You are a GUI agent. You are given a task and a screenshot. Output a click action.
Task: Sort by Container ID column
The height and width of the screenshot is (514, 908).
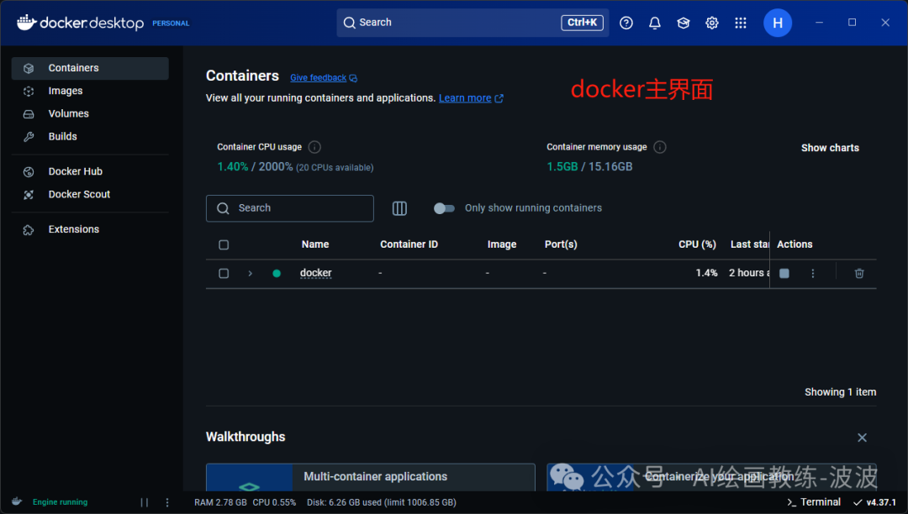(409, 244)
